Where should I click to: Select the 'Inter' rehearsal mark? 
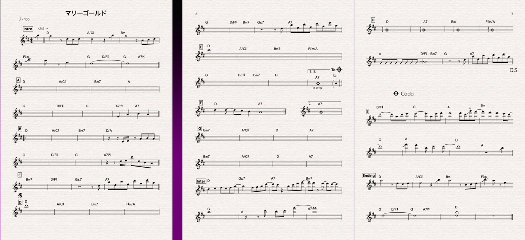point(201,181)
